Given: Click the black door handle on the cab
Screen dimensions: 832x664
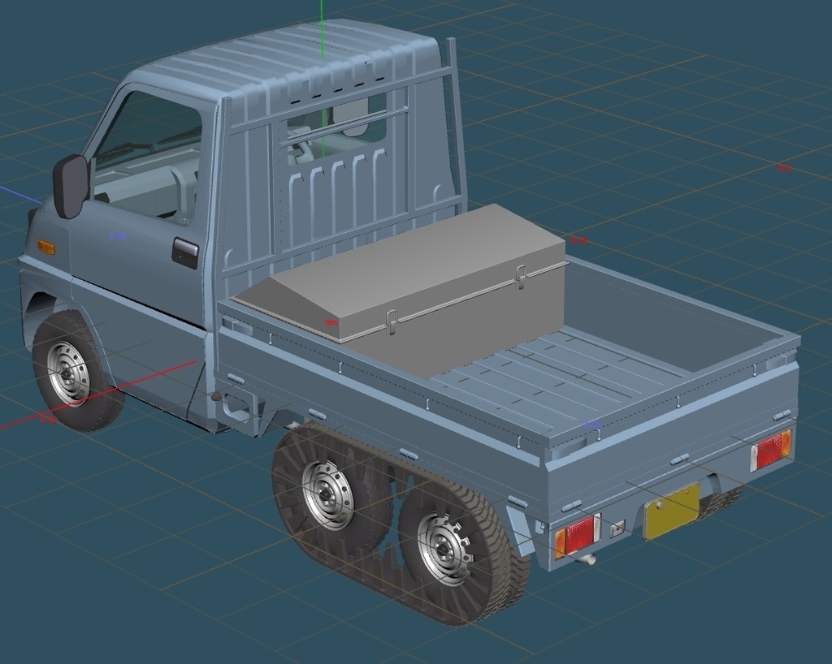Looking at the screenshot, I should click(x=185, y=251).
